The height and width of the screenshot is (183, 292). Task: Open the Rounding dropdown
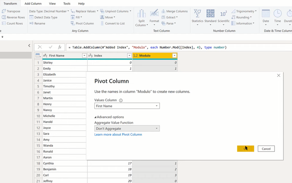tap(242, 17)
